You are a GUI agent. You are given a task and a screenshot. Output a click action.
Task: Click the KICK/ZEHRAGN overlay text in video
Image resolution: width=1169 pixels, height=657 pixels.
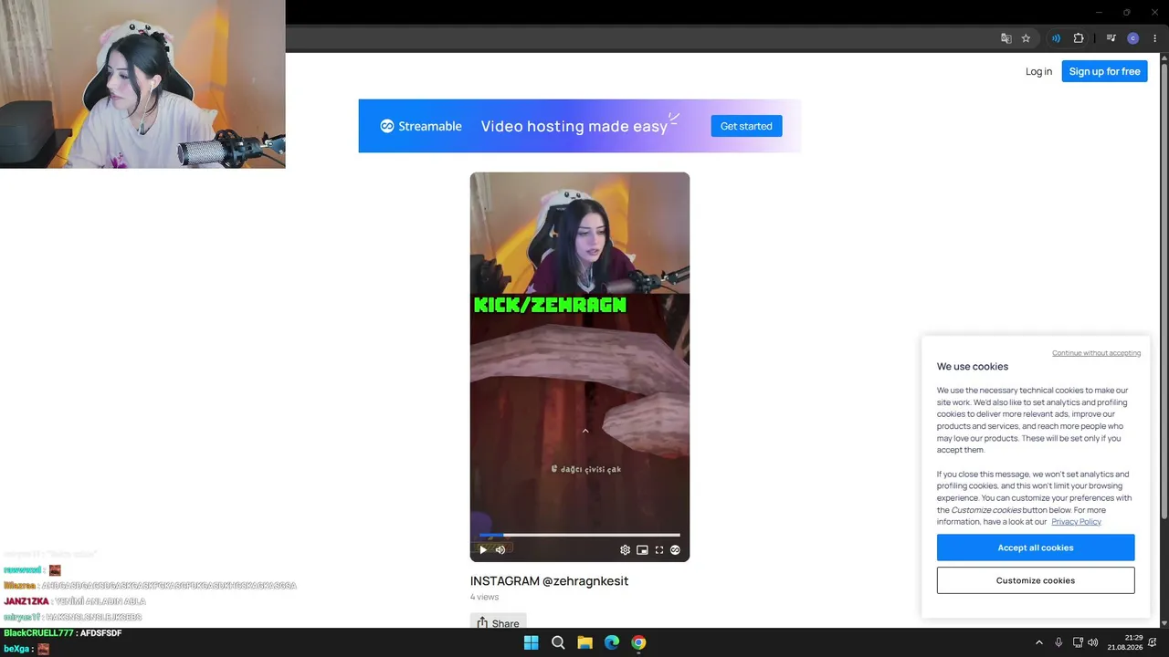(x=550, y=306)
